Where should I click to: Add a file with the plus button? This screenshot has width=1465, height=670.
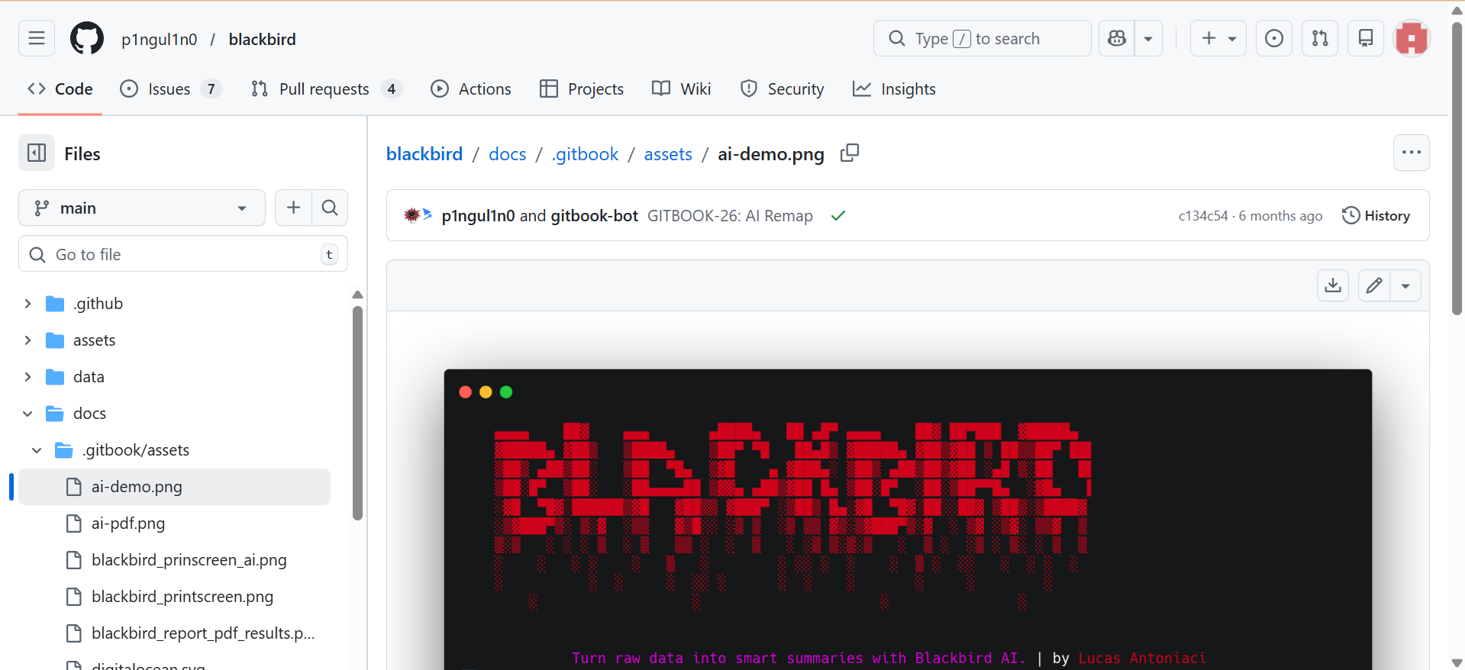tap(293, 208)
